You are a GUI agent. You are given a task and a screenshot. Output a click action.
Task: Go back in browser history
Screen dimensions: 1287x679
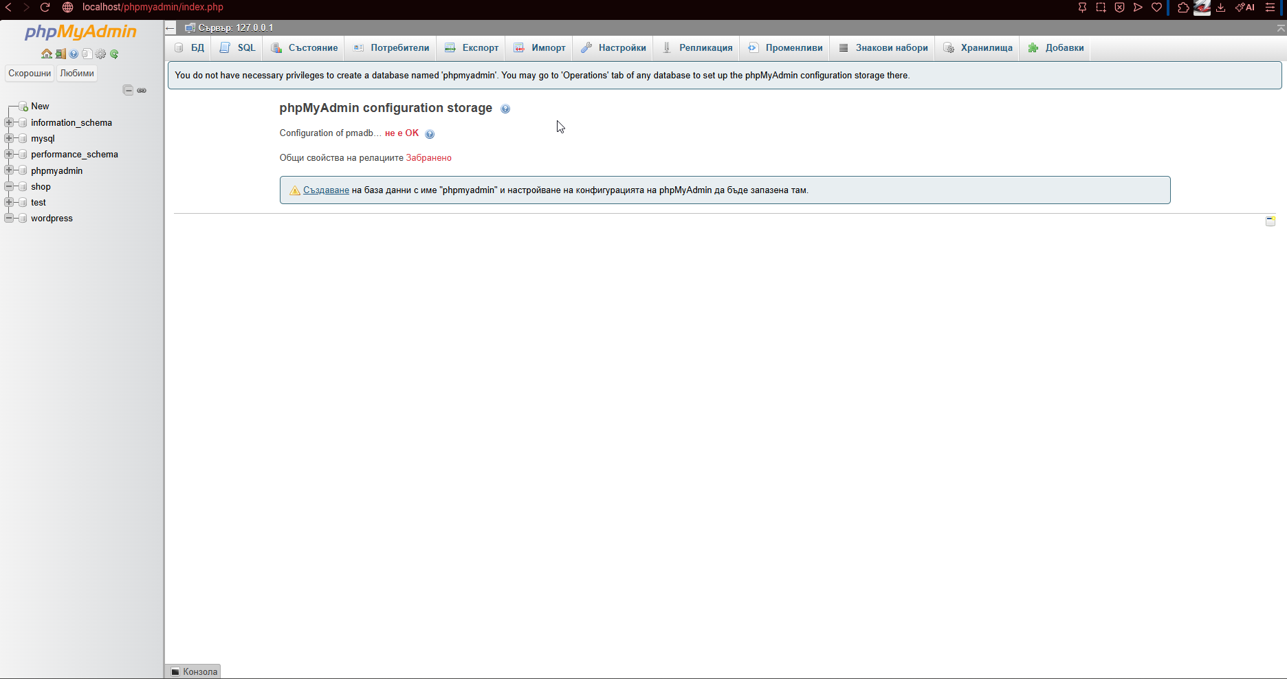coord(8,8)
